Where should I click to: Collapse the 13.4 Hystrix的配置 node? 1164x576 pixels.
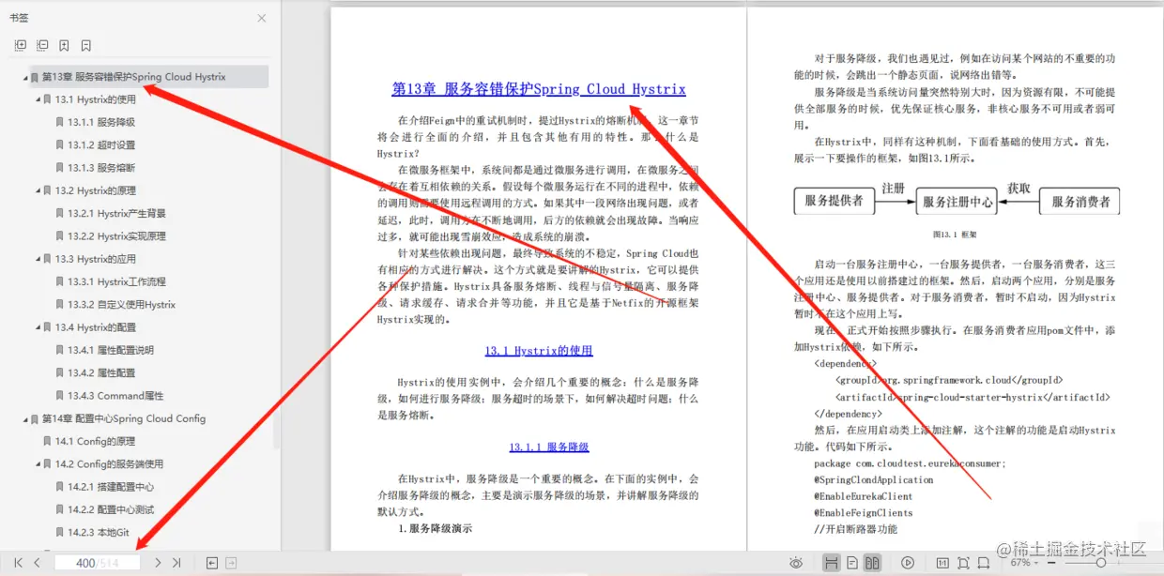[38, 327]
